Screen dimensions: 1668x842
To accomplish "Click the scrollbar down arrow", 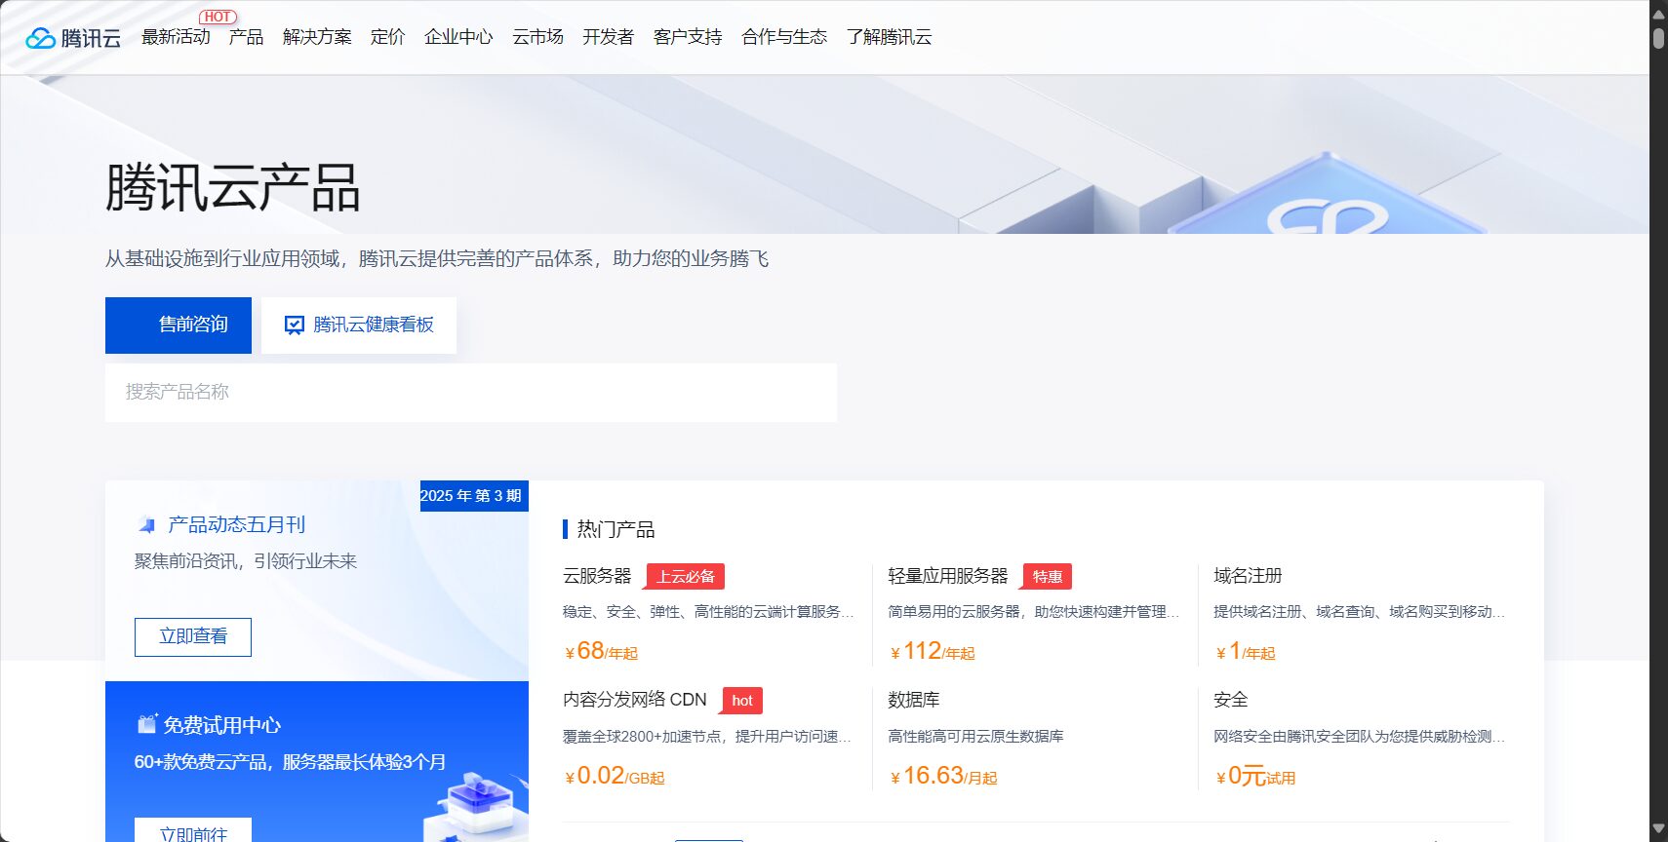I will click(x=1658, y=829).
